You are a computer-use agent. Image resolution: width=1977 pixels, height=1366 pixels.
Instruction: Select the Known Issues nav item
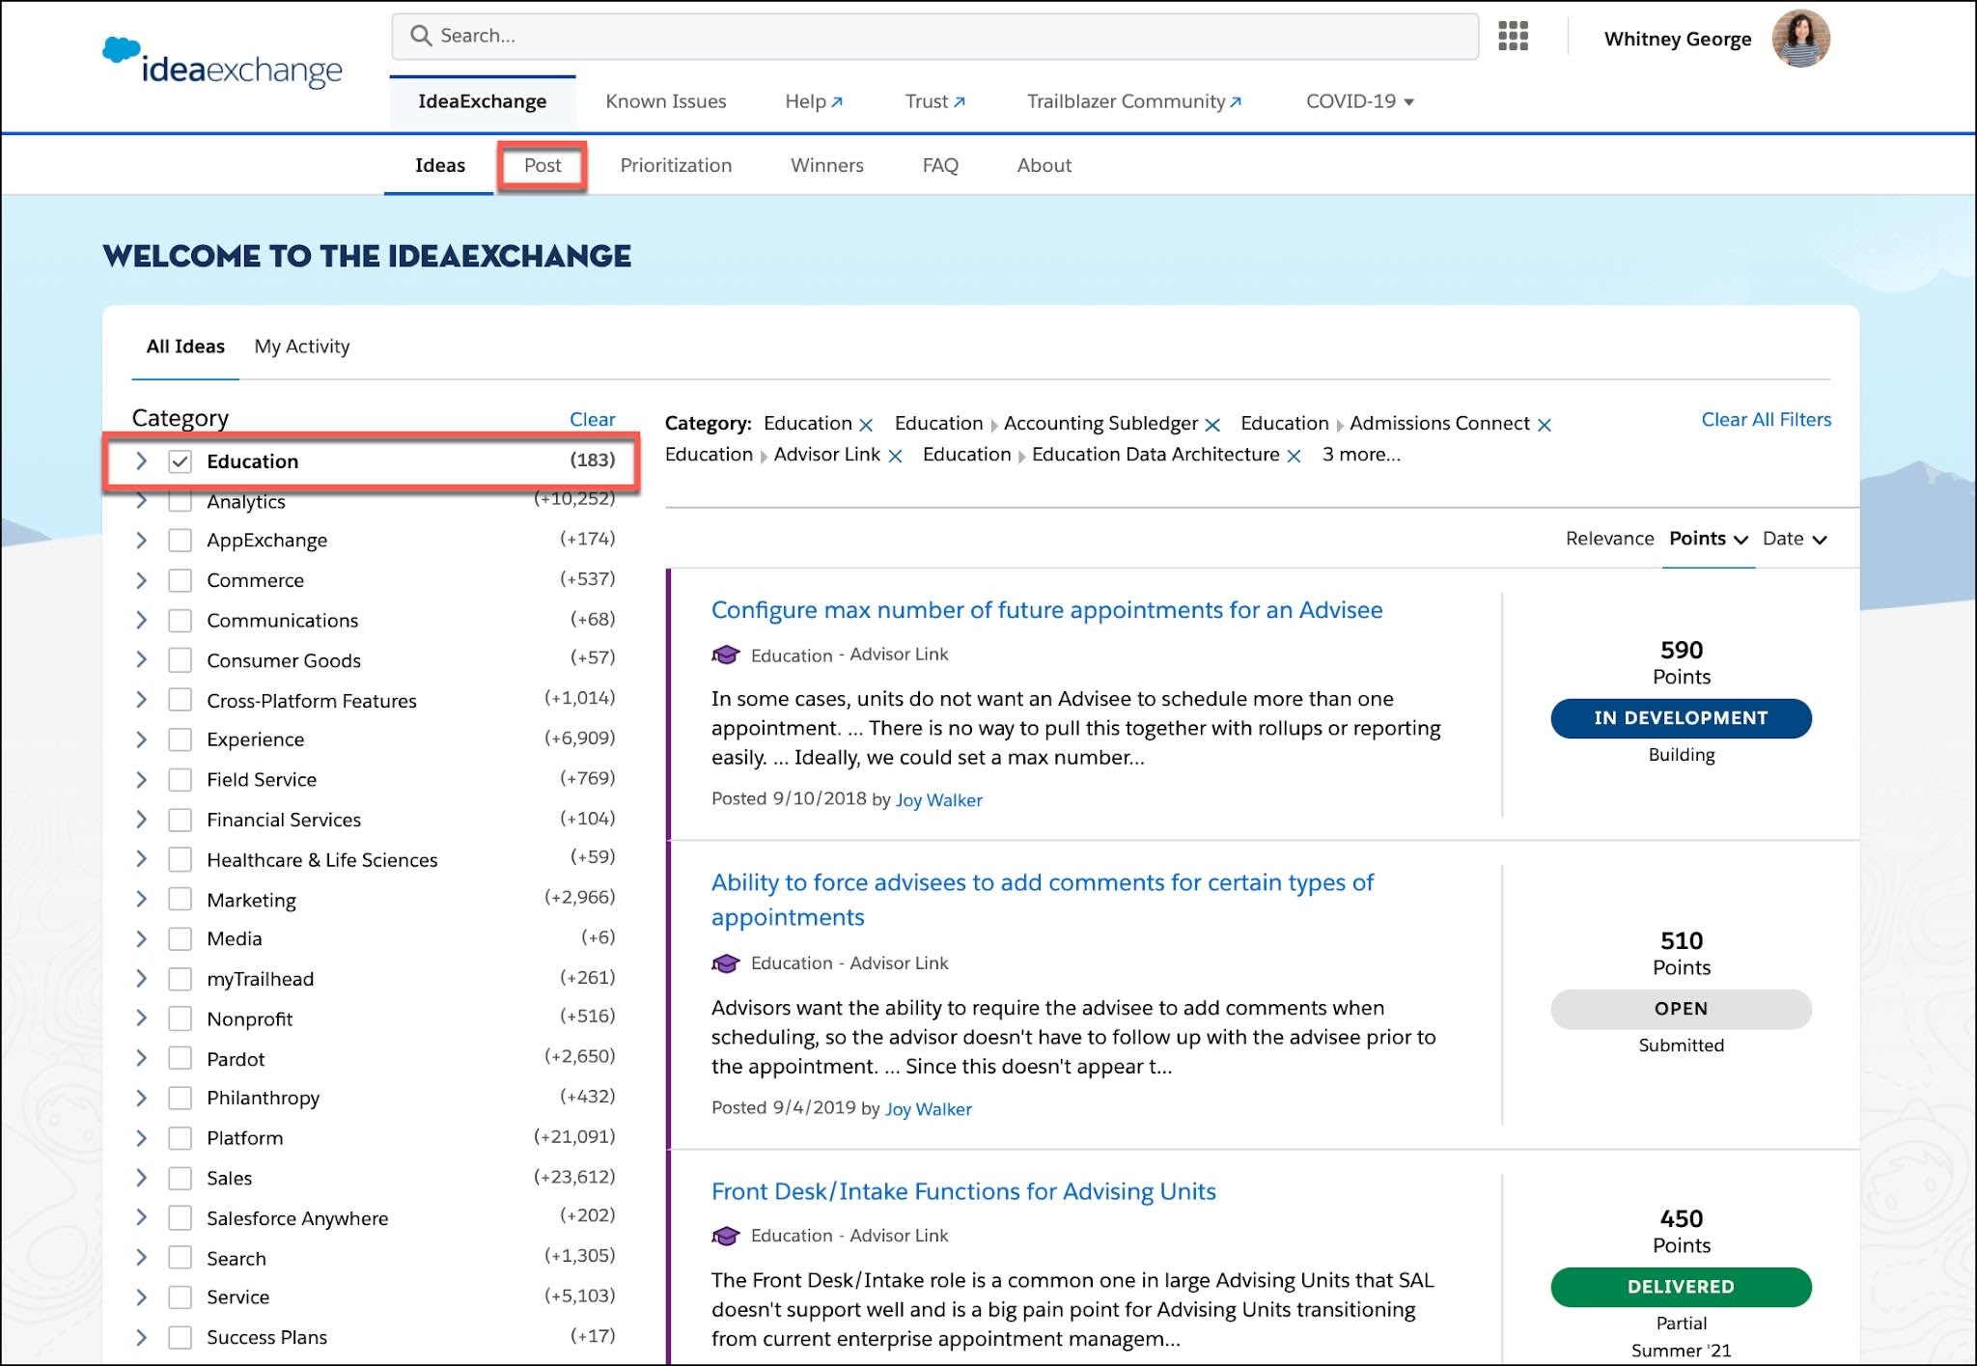666,101
